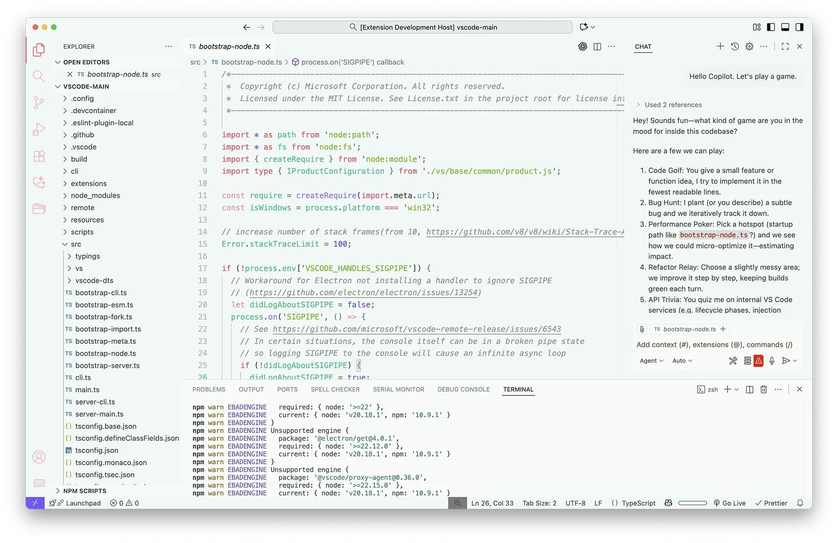
Task: Open chat settings with the gear icon
Action: click(749, 46)
